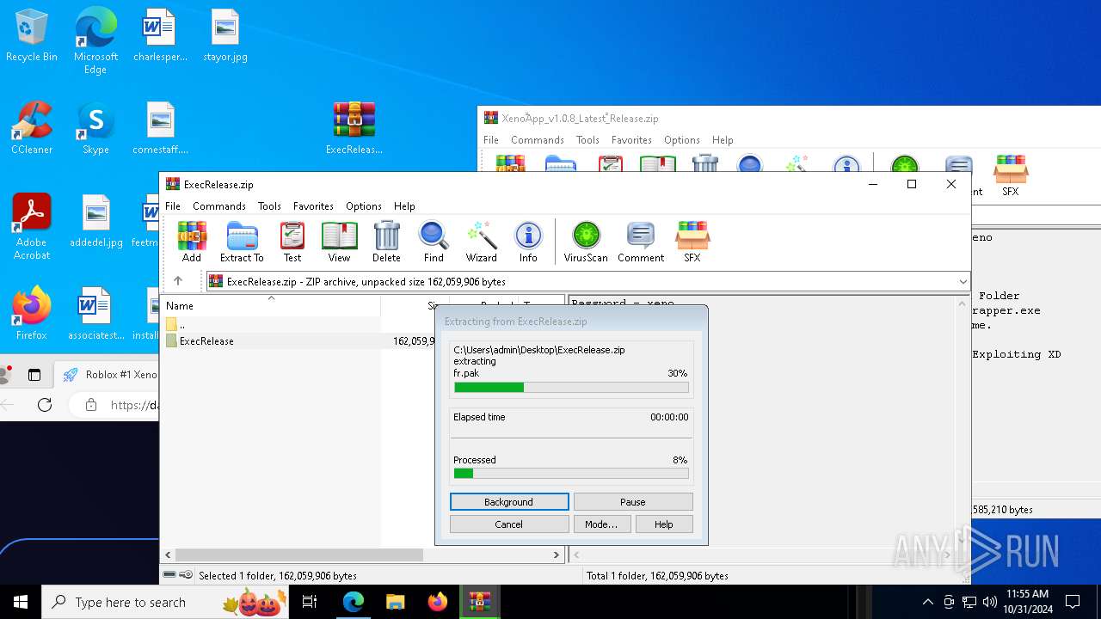Click the SFX icon in XenoApp window toolbar
This screenshot has height=619, width=1101.
1011,176
